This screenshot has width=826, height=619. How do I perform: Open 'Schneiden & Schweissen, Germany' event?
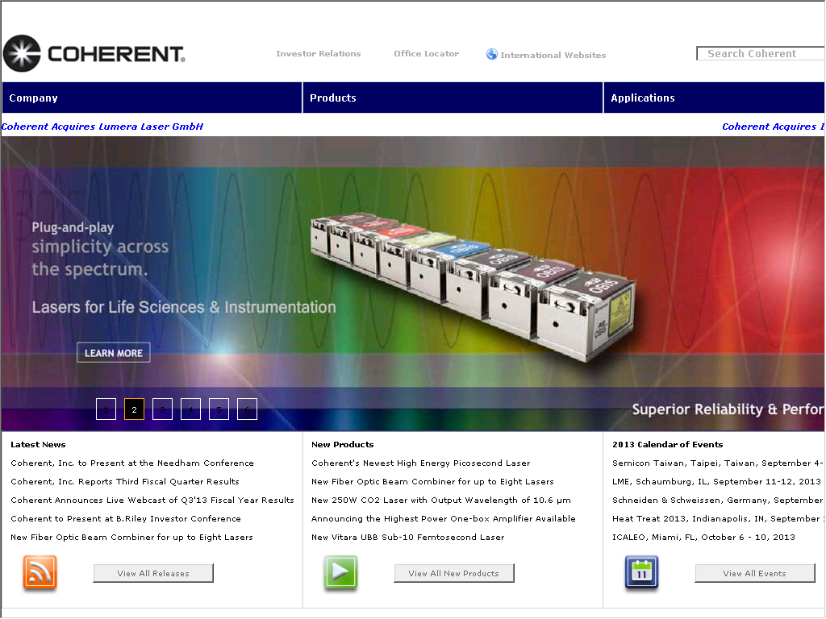point(718,500)
